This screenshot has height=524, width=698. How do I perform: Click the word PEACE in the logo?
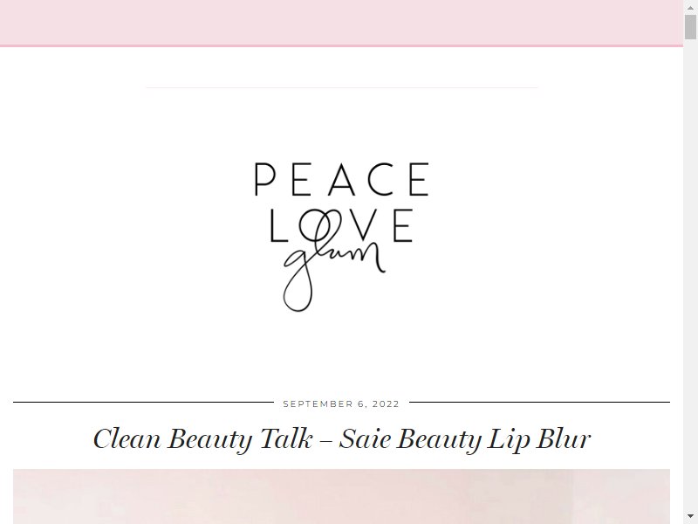click(x=341, y=179)
